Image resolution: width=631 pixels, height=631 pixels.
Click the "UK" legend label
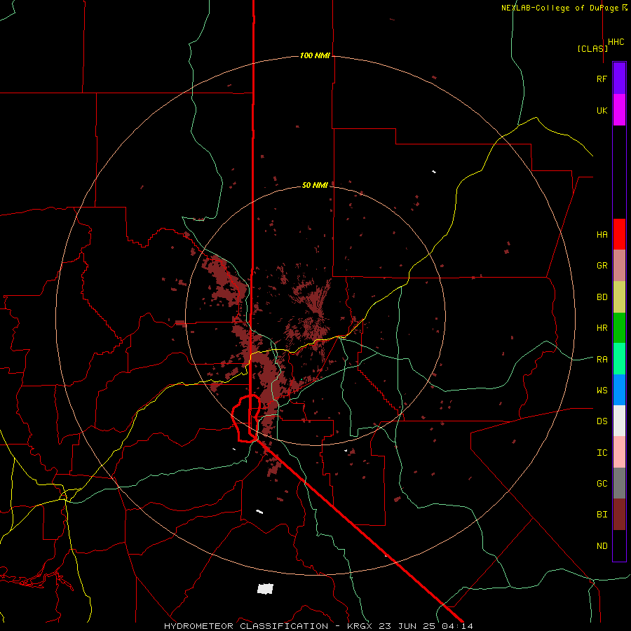602,110
